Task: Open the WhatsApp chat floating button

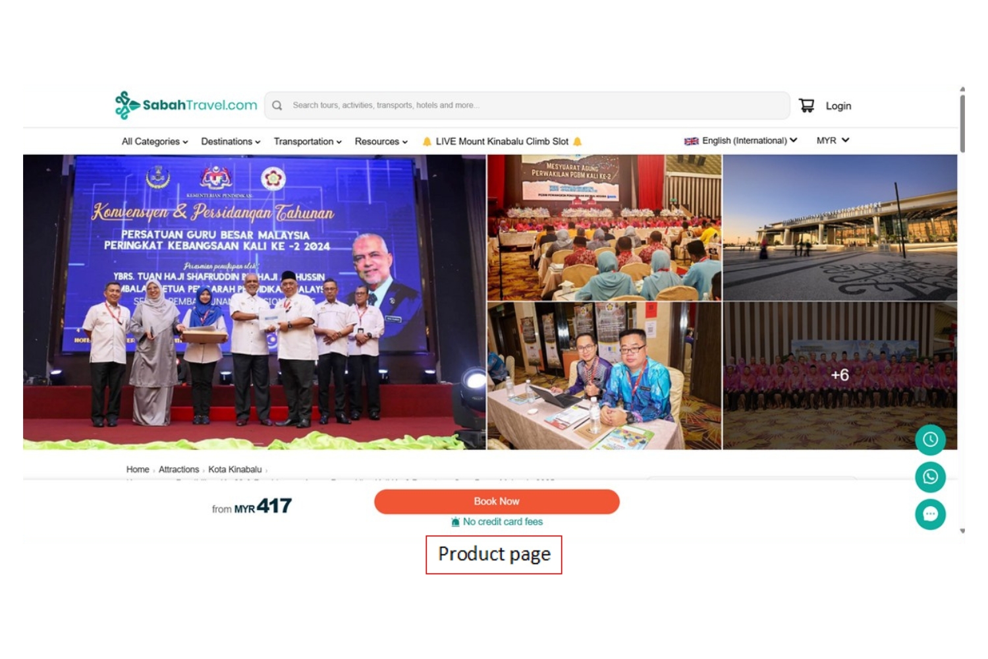Action: (x=930, y=477)
